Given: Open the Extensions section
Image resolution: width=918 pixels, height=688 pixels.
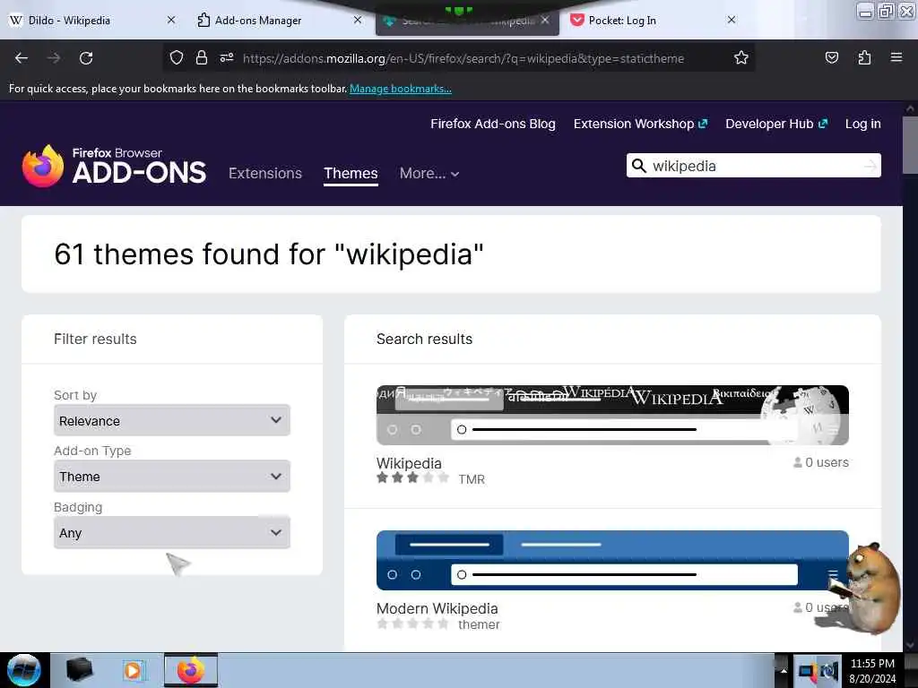Looking at the screenshot, I should [265, 173].
